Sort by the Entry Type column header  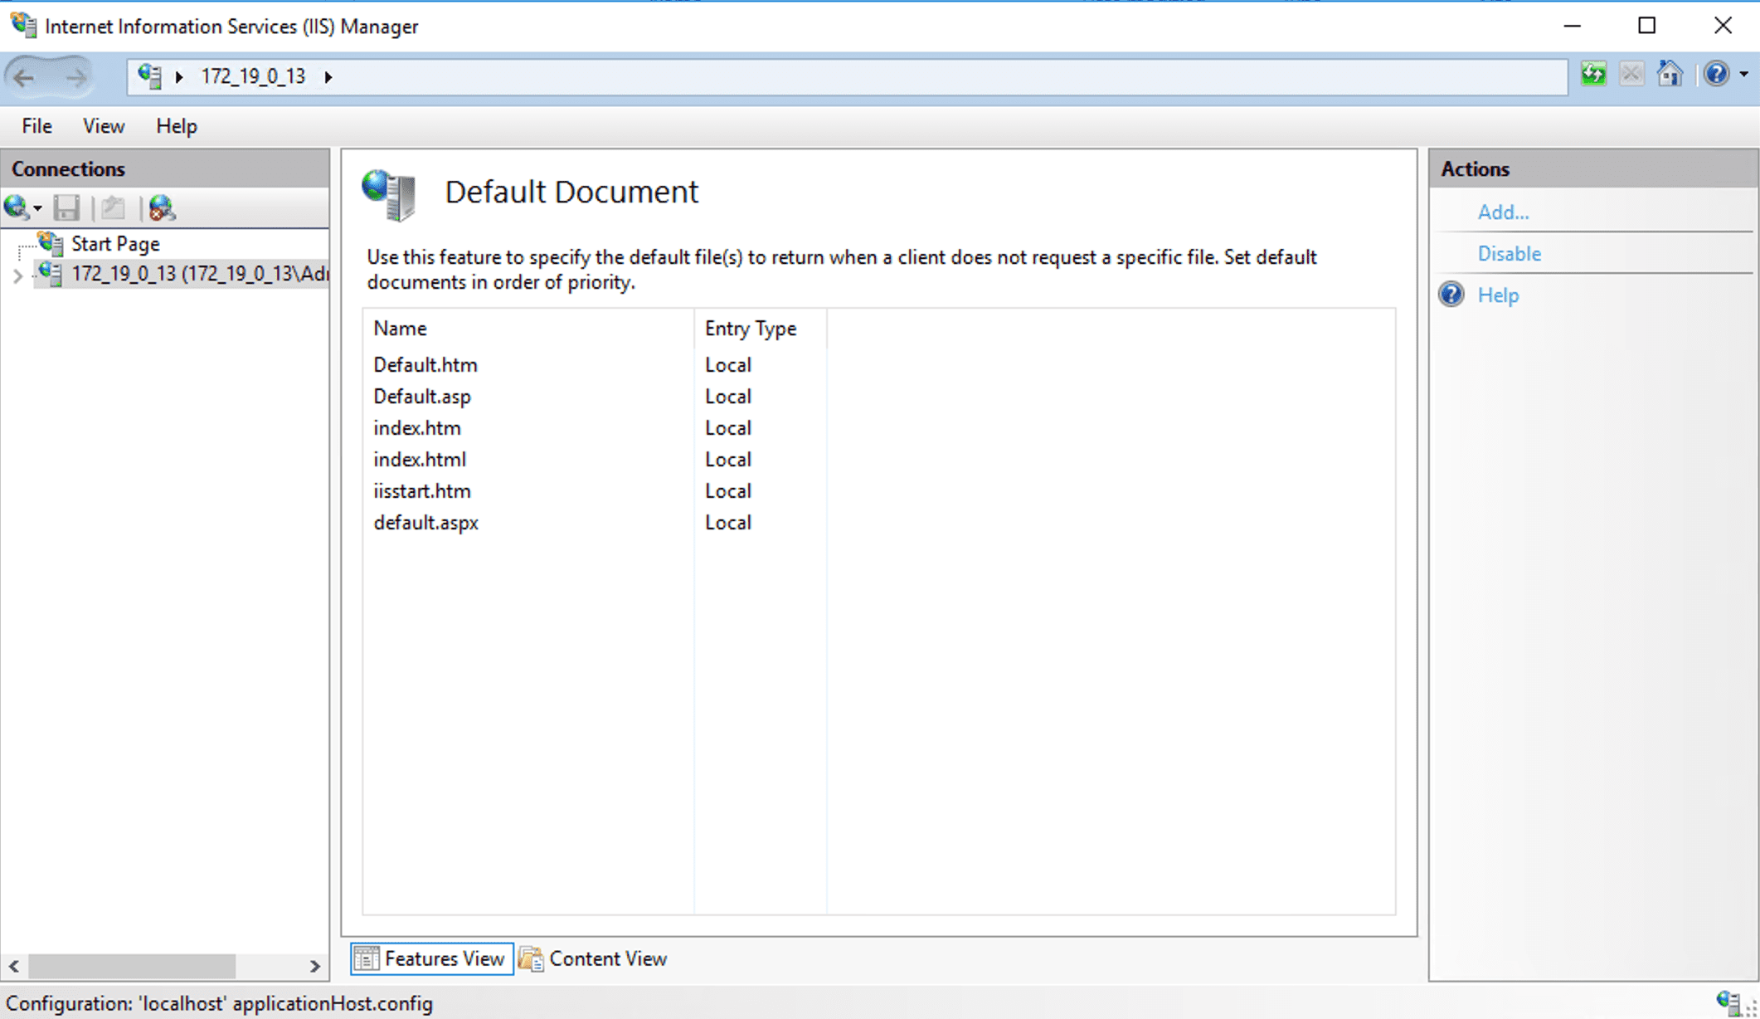[761, 329]
